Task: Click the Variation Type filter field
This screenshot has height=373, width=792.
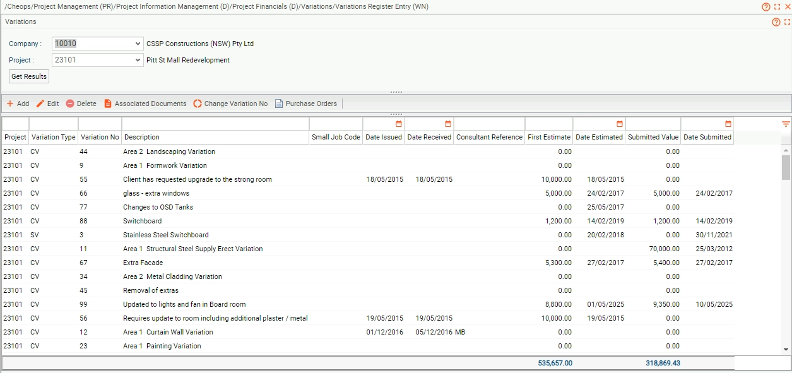Action: tap(54, 124)
